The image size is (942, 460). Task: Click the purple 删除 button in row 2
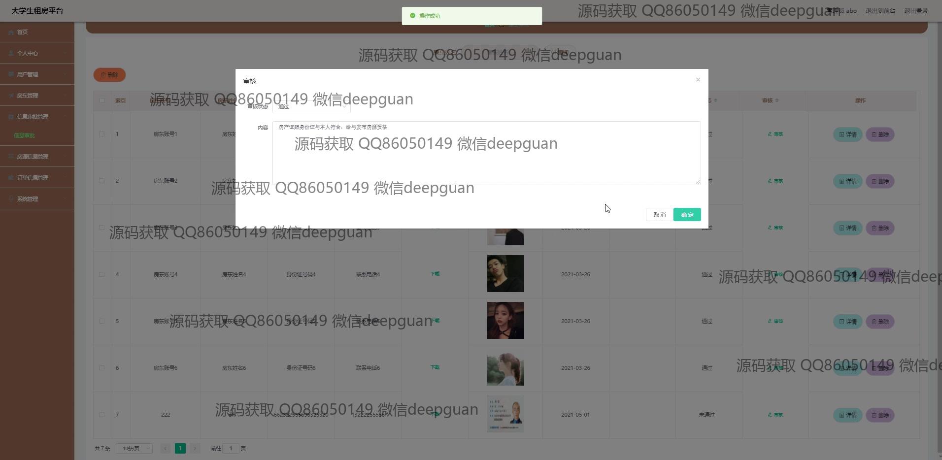tap(880, 181)
